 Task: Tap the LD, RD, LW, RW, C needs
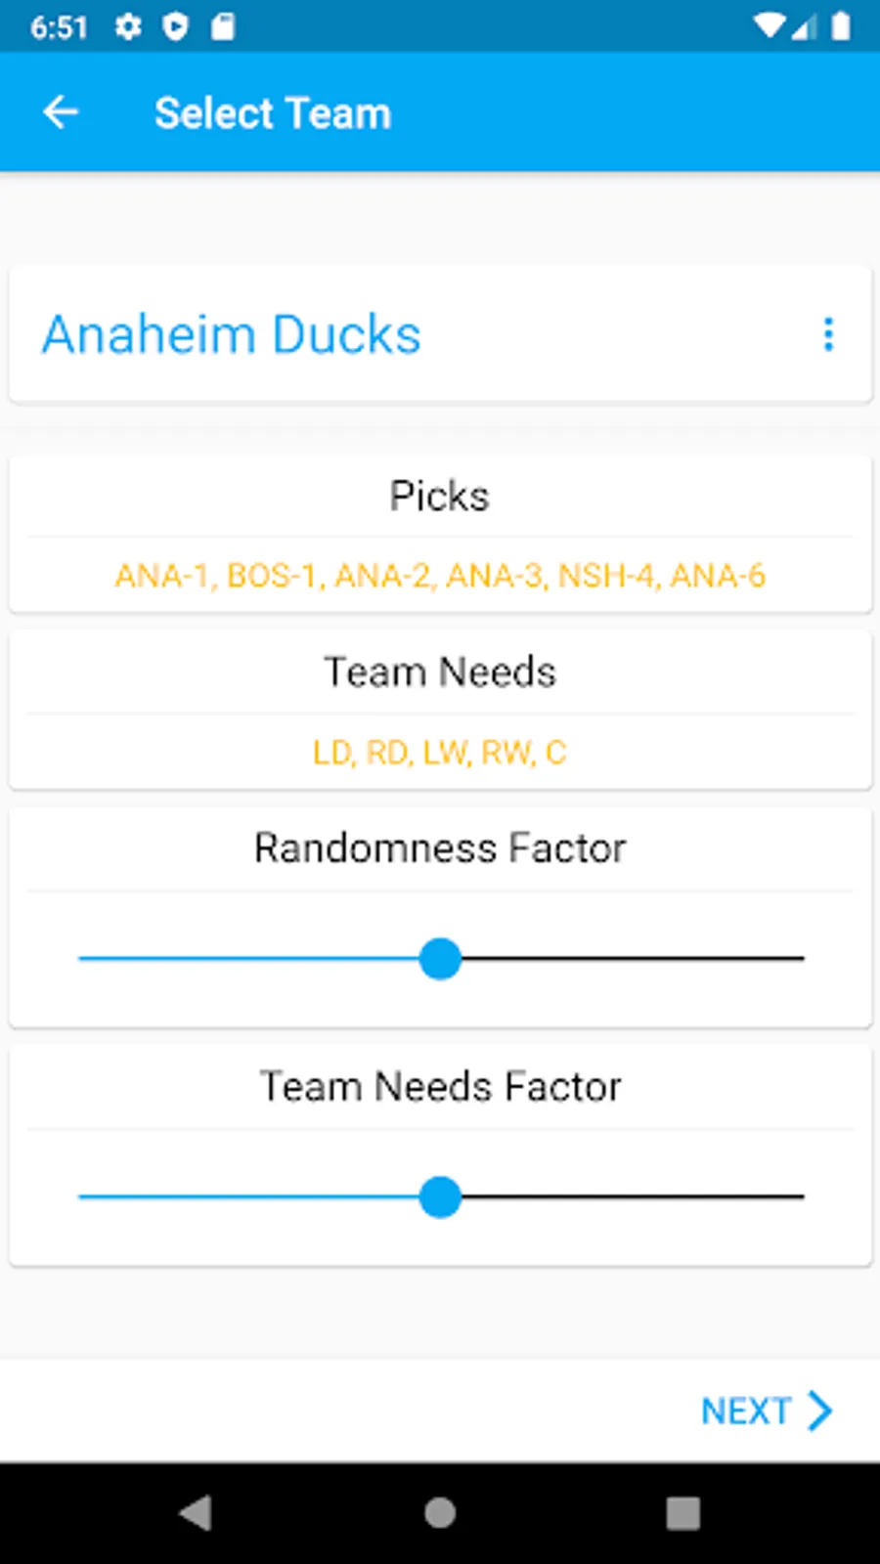pyautogui.click(x=440, y=752)
